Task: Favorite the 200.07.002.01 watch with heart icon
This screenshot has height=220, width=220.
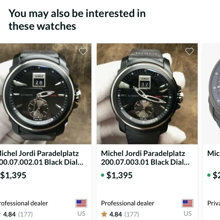Action: pyautogui.click(x=83, y=51)
